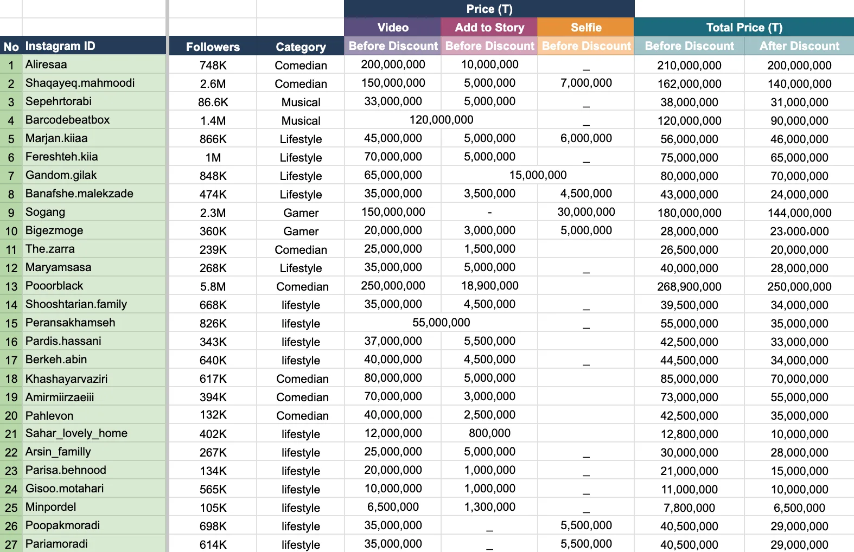Select Gandom.gilak merged 15,000,000 cell
854x552 pixels.
[x=538, y=175]
